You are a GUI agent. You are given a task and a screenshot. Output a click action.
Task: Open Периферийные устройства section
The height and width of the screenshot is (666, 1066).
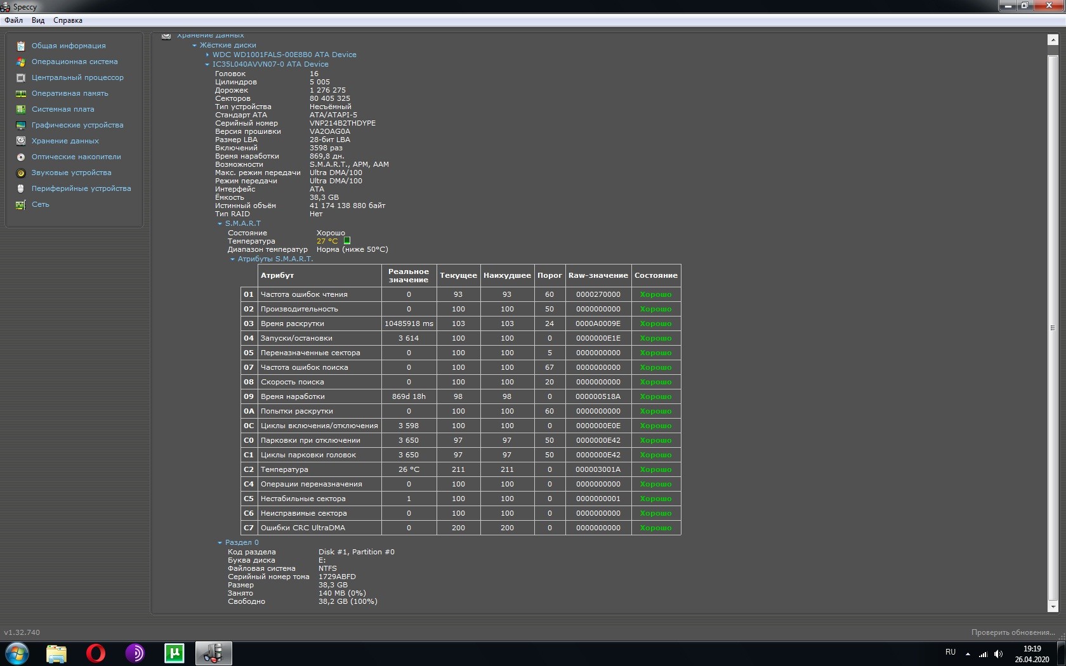pos(81,188)
